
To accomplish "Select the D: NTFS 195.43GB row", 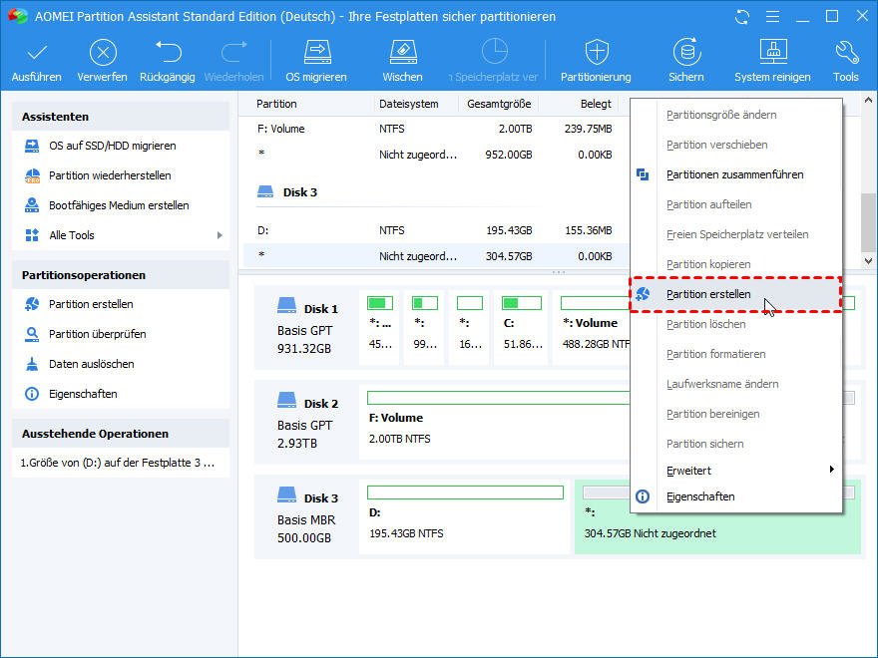I will coord(437,230).
